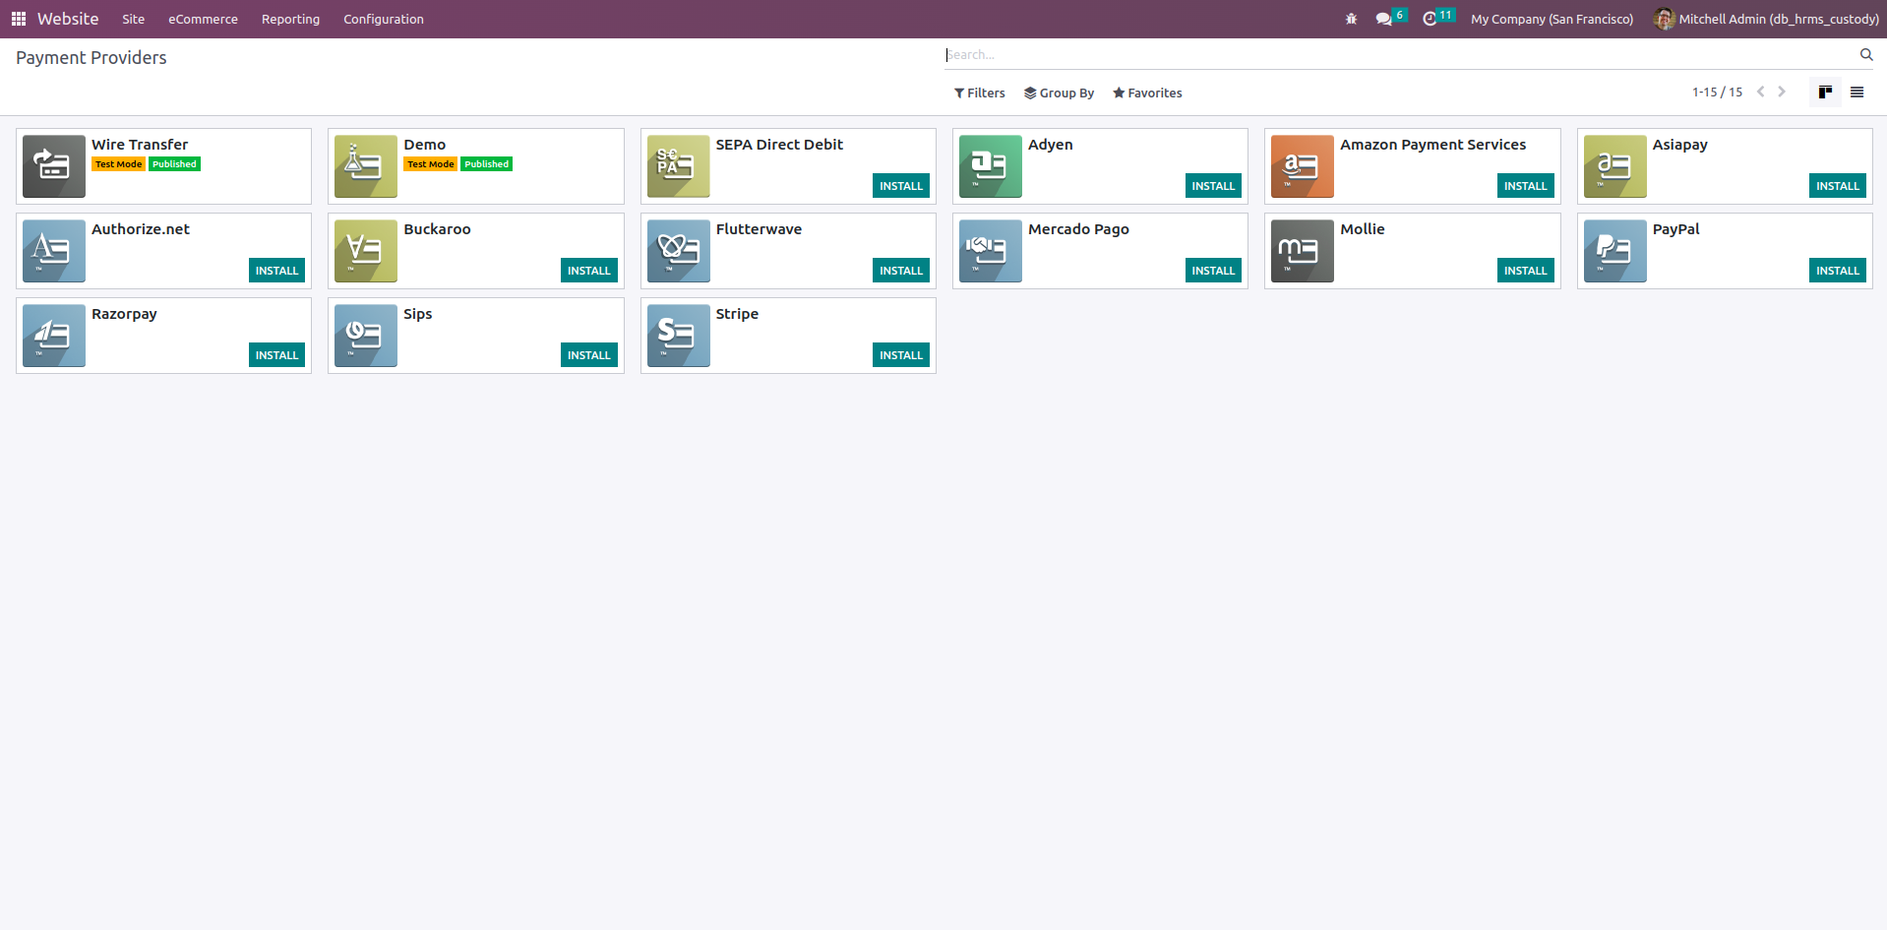Screen dimensions: 1887x930
Task: Go to previous page of records
Action: tap(1761, 93)
